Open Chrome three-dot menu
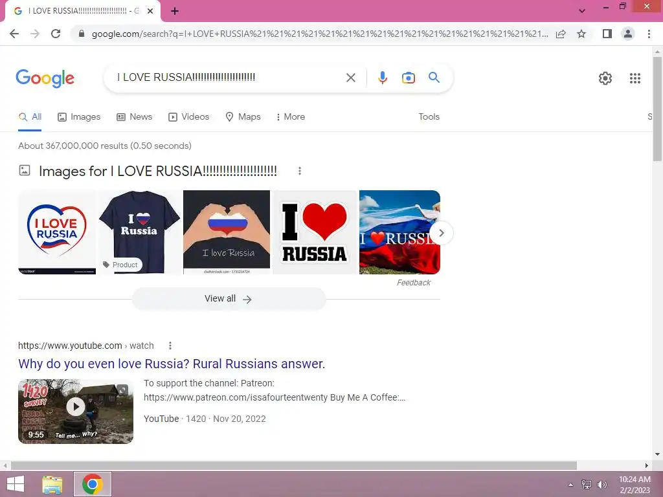This screenshot has width=663, height=497. (x=649, y=34)
